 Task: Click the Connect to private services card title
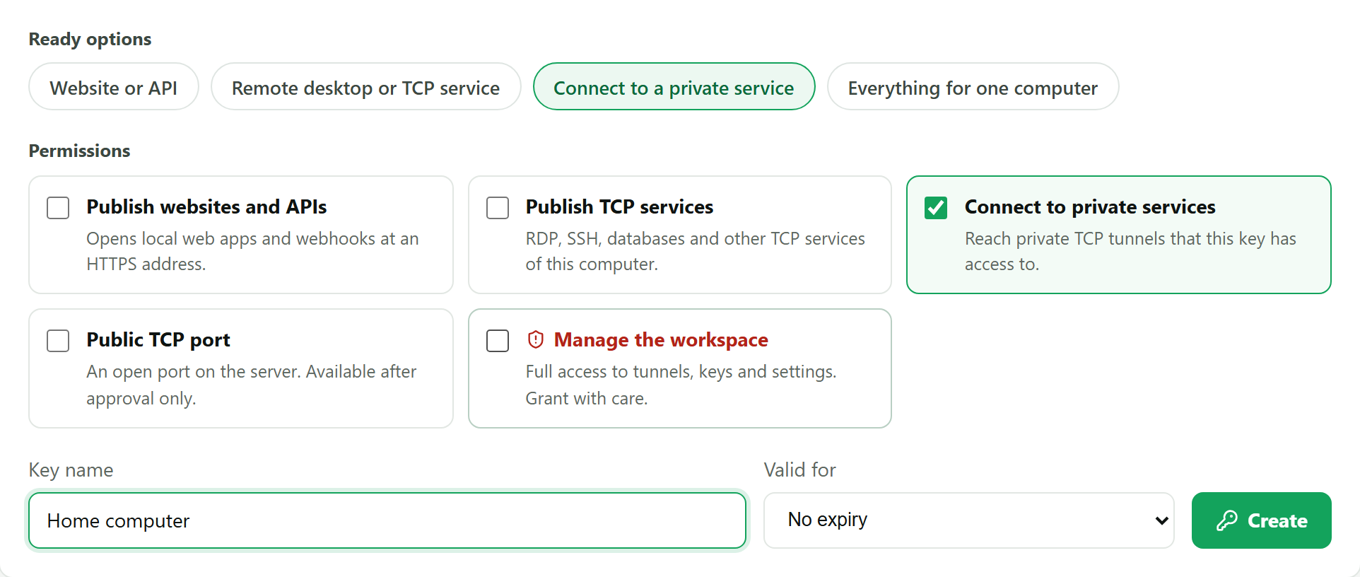[x=1090, y=206]
